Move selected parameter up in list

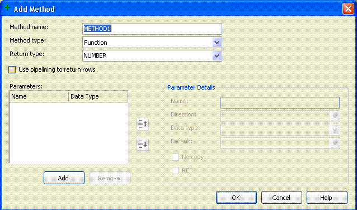pyautogui.click(x=143, y=124)
